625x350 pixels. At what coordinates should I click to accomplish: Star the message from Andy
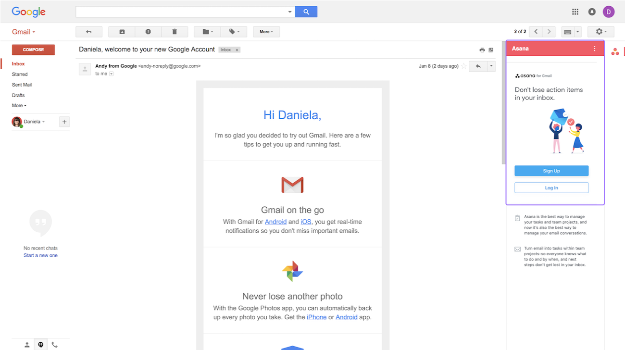coord(464,66)
